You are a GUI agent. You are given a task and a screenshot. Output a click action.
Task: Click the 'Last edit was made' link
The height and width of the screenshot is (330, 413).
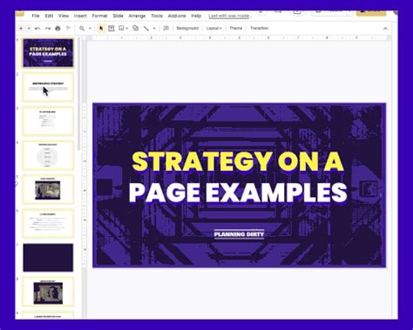[230, 16]
